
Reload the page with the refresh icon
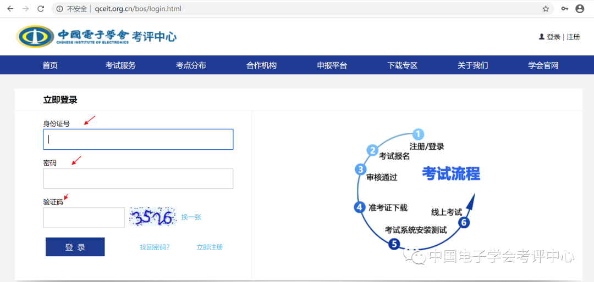click(x=41, y=9)
